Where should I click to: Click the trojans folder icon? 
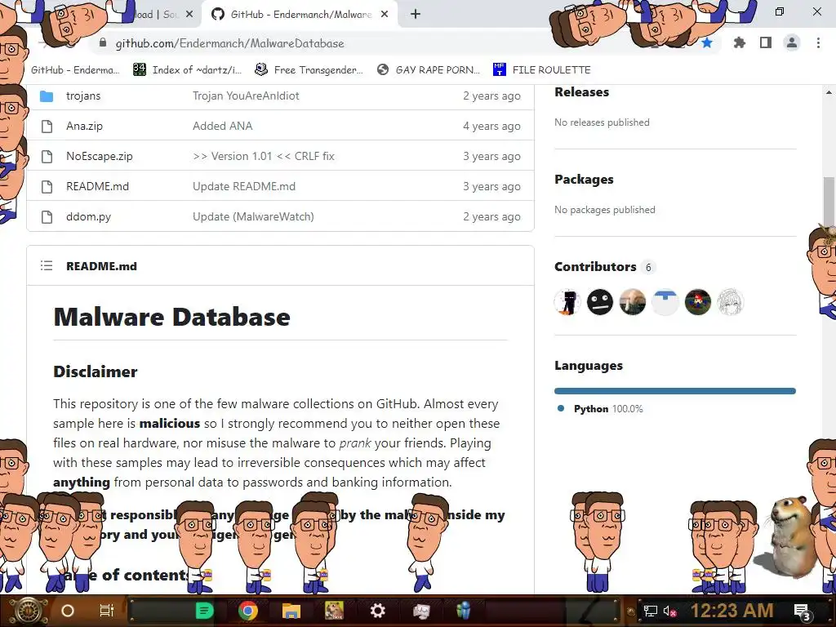coord(47,96)
